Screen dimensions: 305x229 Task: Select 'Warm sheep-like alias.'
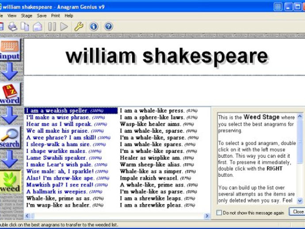pyautogui.click(x=157, y=164)
